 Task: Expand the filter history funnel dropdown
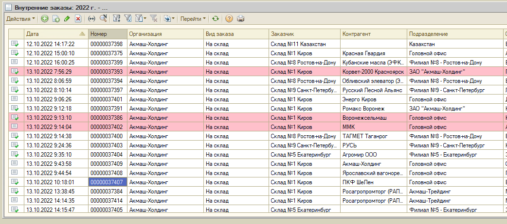coord(141,19)
